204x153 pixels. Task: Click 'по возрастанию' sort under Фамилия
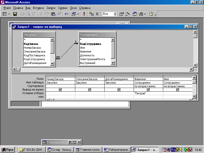click(148, 86)
